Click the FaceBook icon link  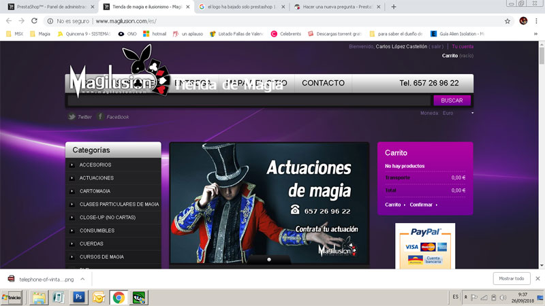point(100,116)
